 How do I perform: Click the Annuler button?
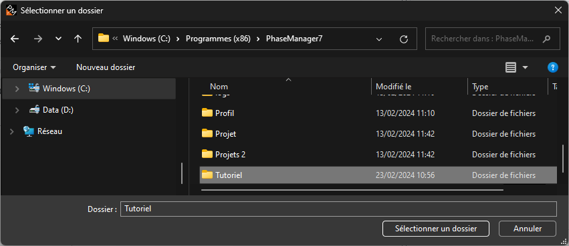528,229
